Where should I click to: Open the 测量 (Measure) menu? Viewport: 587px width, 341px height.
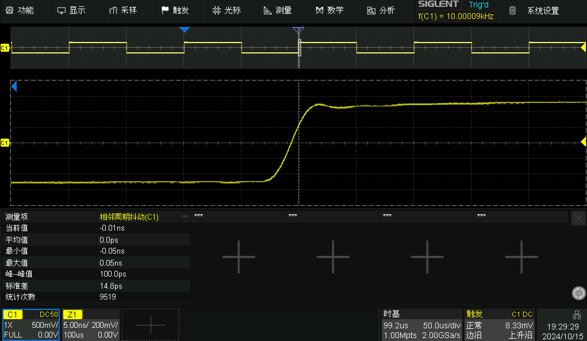click(278, 10)
